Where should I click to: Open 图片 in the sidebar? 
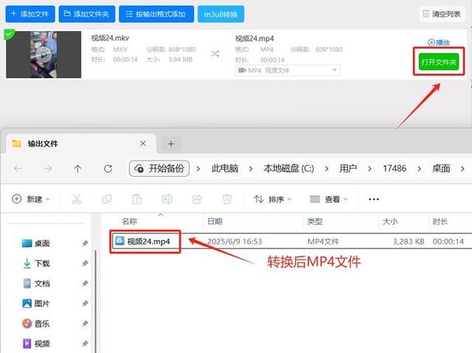coord(36,303)
